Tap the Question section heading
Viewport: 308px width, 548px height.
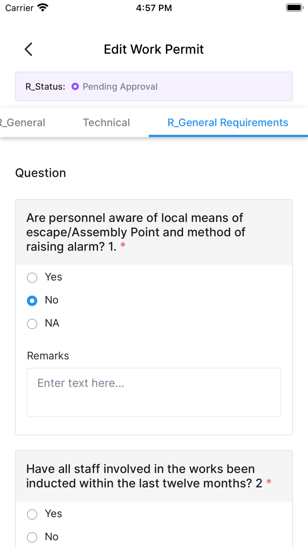[x=40, y=173]
